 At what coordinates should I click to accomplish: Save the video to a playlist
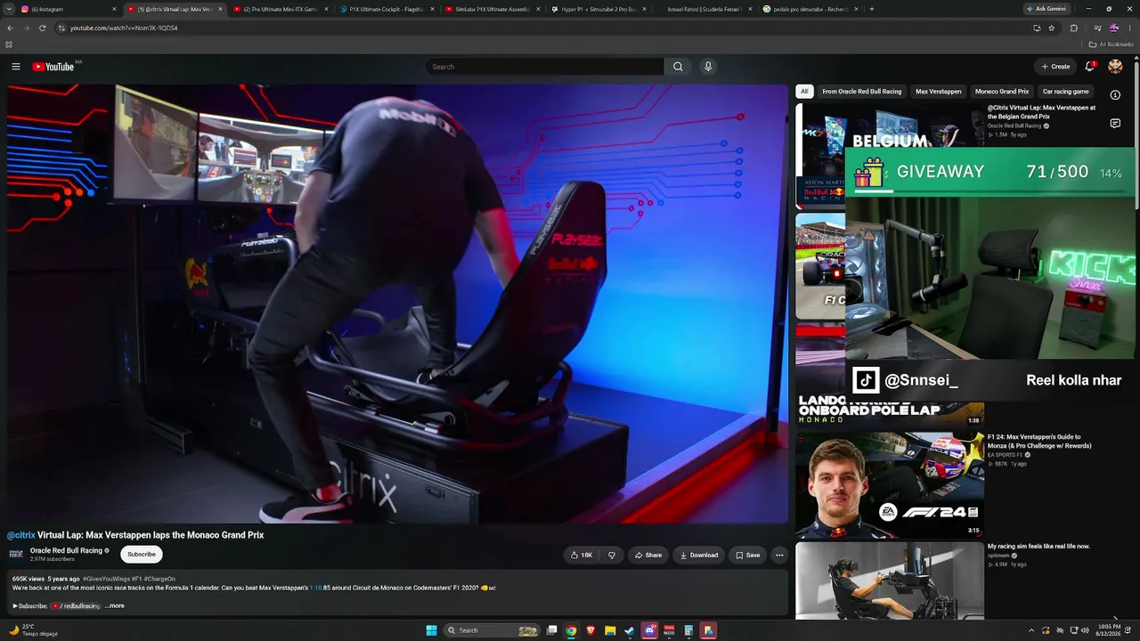(748, 556)
